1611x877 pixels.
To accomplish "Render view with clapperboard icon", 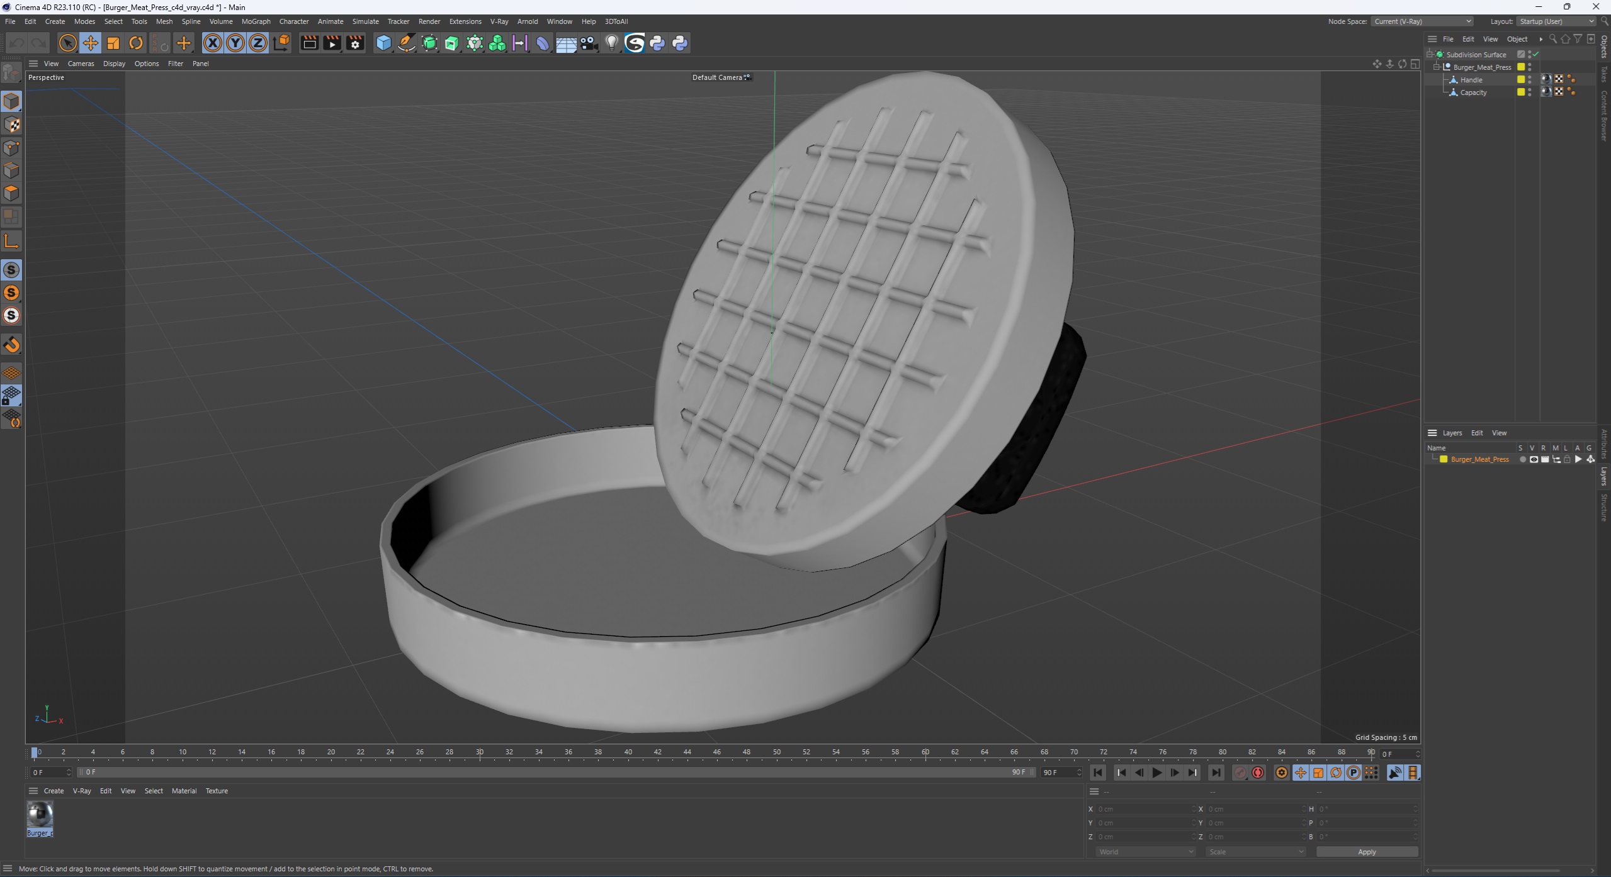I will click(309, 43).
